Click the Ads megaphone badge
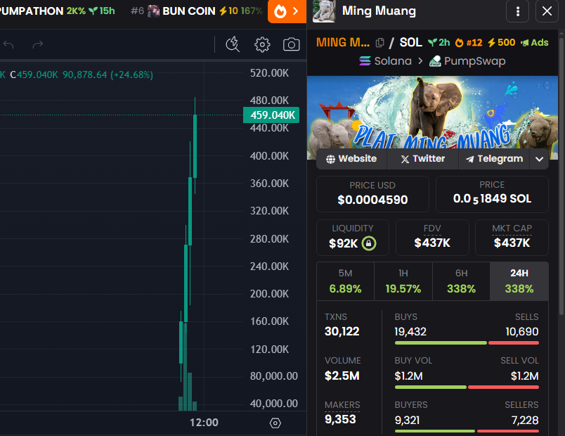 534,43
